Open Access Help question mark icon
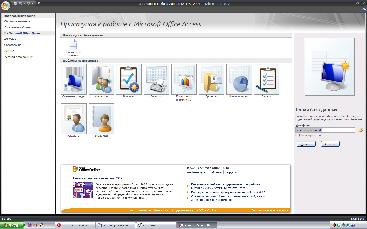The height and width of the screenshot is (229, 367). point(364,9)
